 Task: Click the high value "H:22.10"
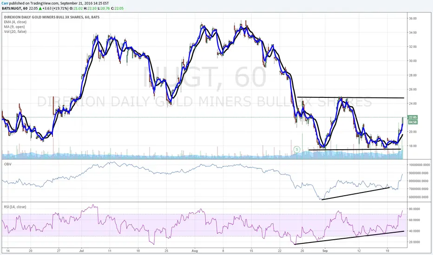pos(90,8)
